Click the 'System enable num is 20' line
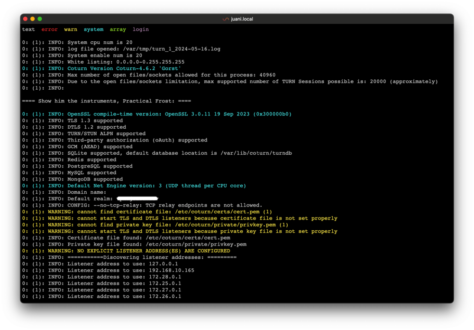Image resolution: width=474 pixels, height=330 pixels. (x=82, y=56)
